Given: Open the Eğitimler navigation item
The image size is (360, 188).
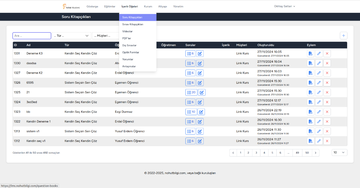Looking at the screenshot, I should click(109, 6).
